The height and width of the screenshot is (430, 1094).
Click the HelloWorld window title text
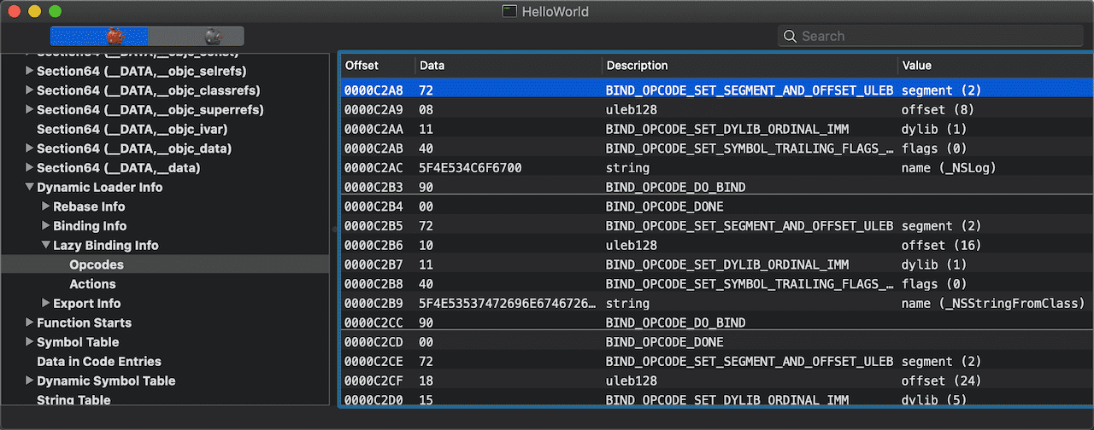tap(556, 12)
